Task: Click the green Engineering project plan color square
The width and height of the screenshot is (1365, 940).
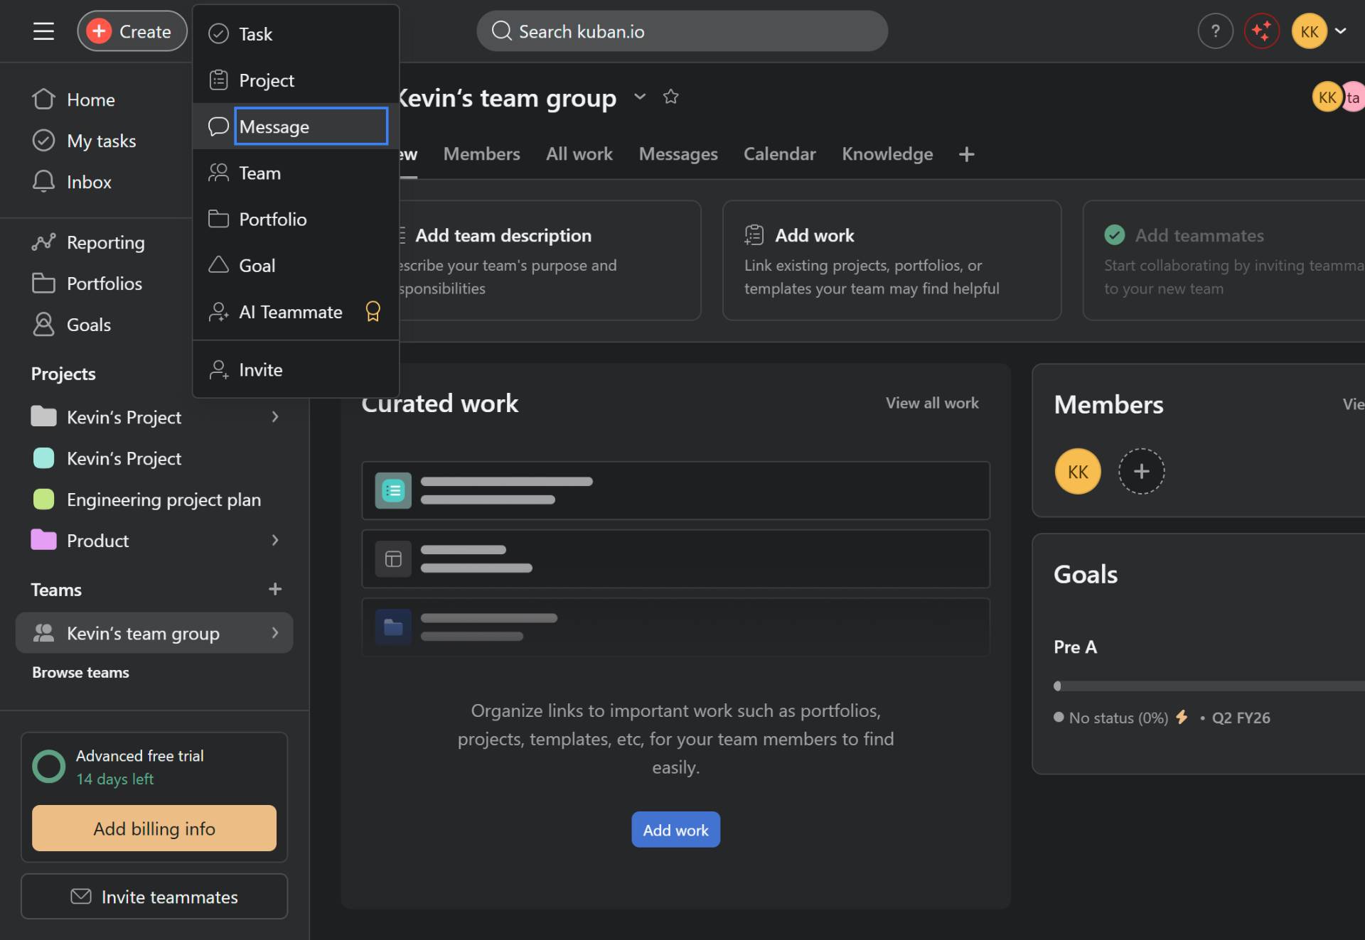Action: point(43,499)
